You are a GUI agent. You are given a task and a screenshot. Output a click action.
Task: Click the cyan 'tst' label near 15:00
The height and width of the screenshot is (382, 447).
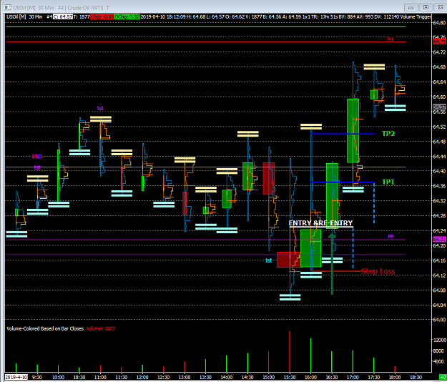click(x=268, y=260)
